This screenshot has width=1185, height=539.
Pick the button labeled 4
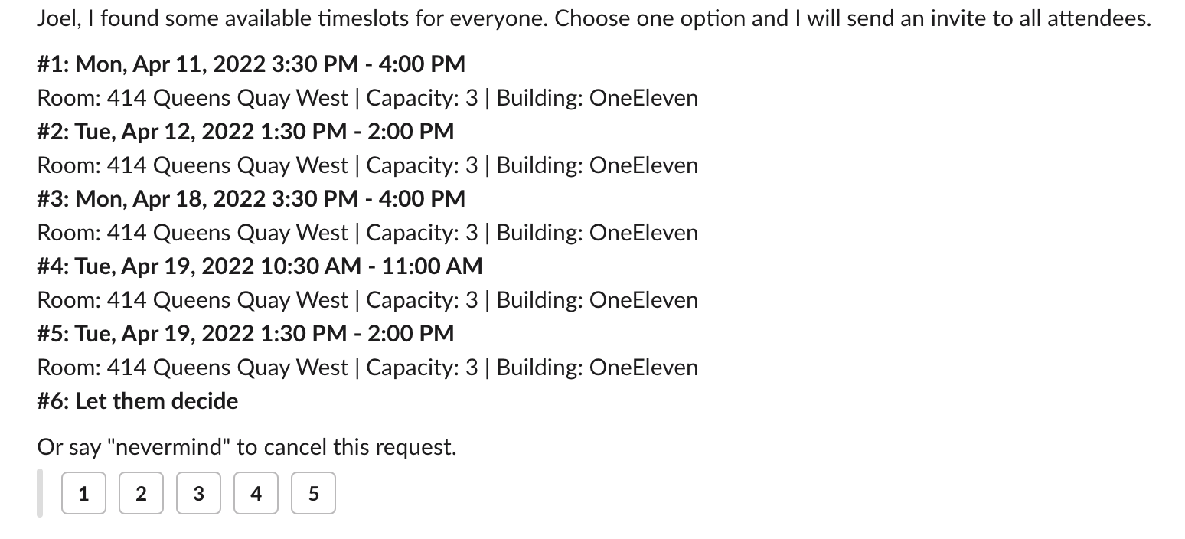point(256,494)
